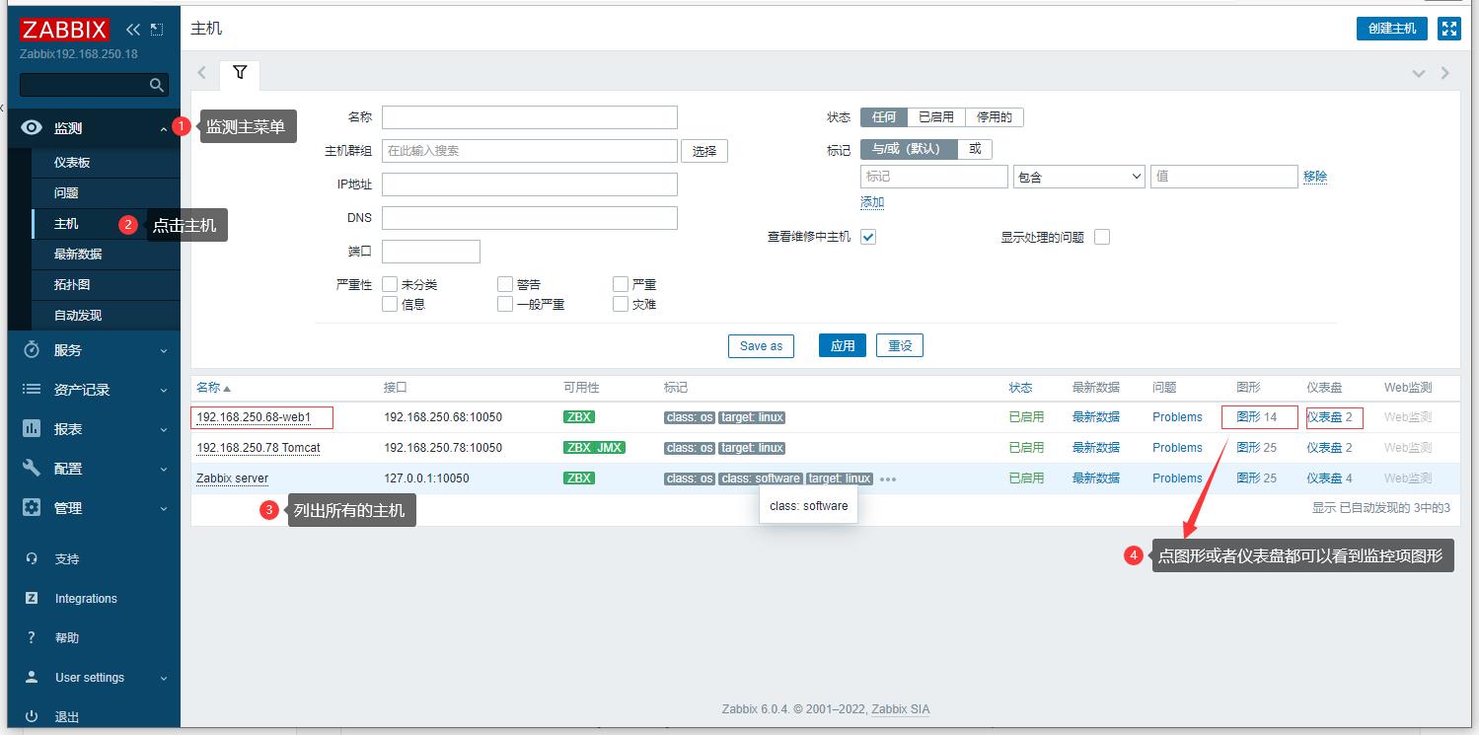Open host 192.168.250.68-web1 link
Screen dimensions: 1479x735
[254, 417]
